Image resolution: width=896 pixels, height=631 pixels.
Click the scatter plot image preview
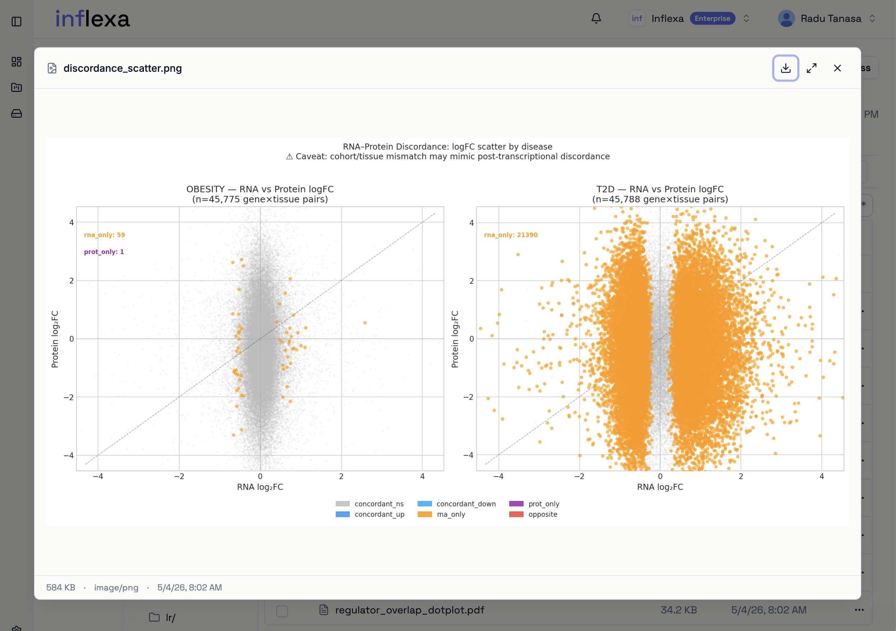(447, 332)
